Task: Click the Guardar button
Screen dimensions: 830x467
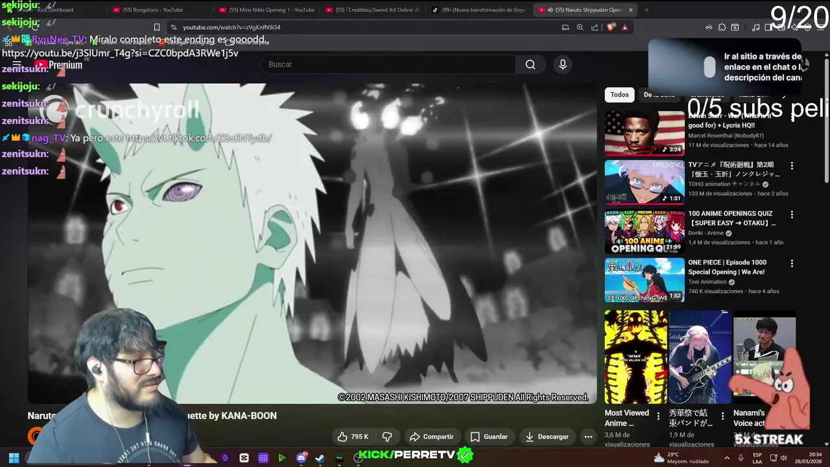Action: (489, 437)
